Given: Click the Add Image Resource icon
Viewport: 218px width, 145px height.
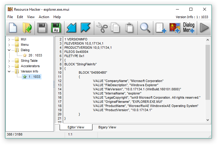Looking at the screenshot, I should coord(175,28).
